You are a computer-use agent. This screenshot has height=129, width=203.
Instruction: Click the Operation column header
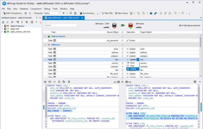tap(133, 32)
